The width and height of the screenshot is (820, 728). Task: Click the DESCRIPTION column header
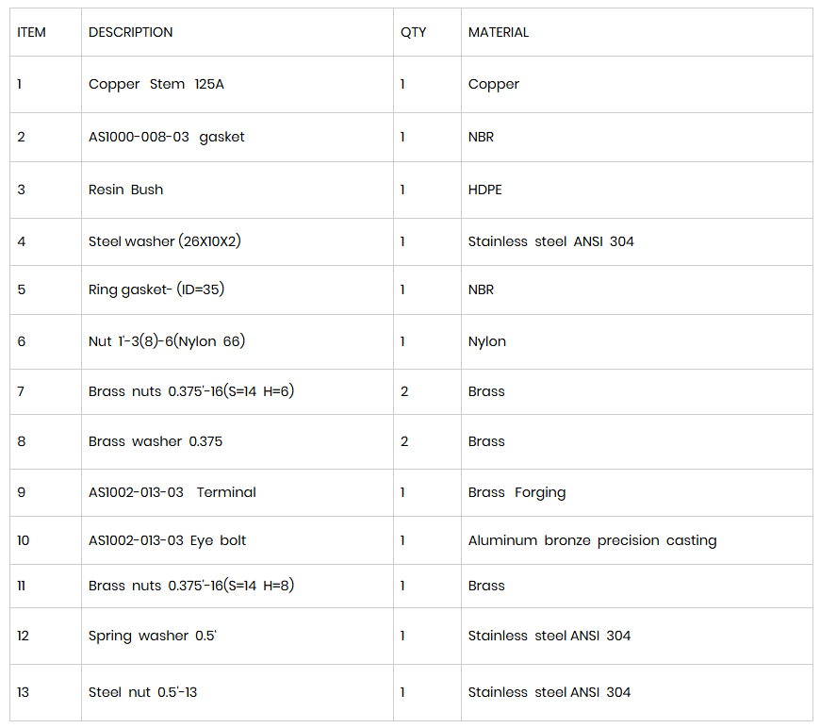pyautogui.click(x=130, y=32)
